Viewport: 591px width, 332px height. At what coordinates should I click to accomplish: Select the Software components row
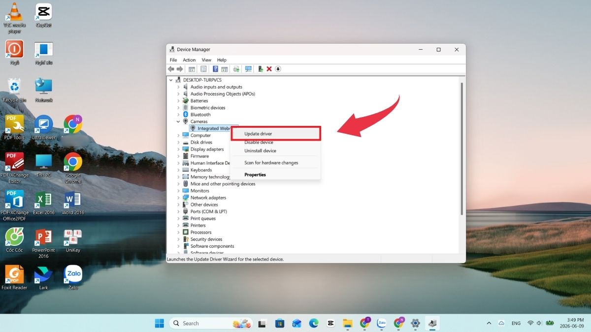pos(208,246)
